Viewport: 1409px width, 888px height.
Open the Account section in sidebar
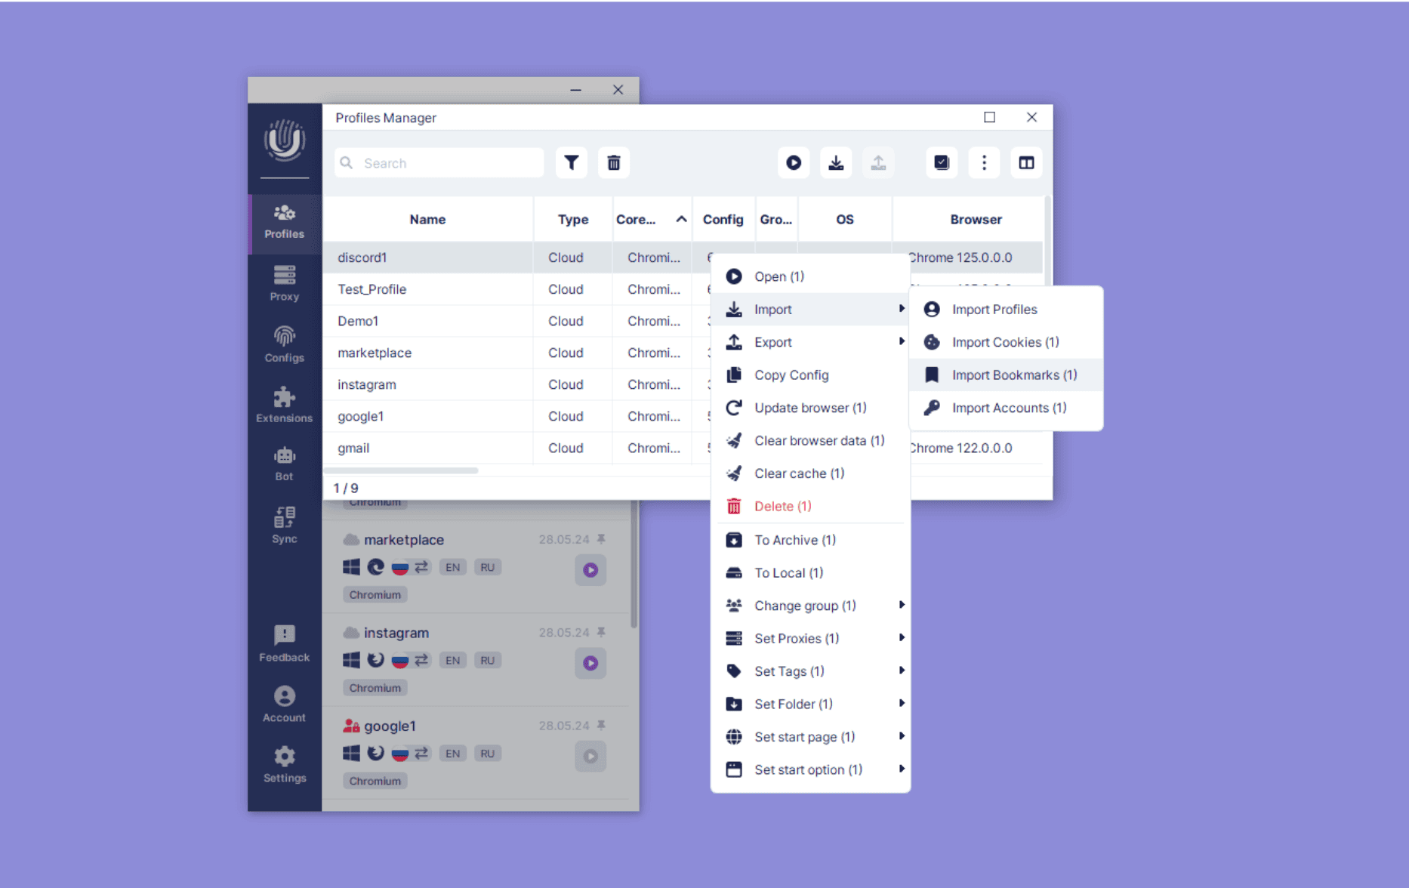285,704
